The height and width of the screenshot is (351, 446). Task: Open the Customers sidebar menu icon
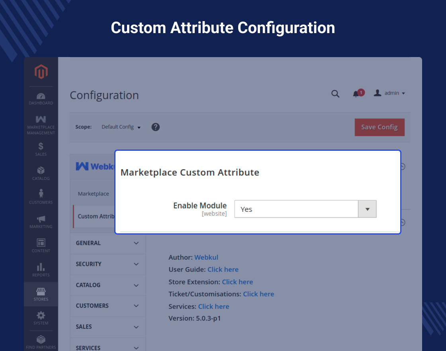(41, 193)
